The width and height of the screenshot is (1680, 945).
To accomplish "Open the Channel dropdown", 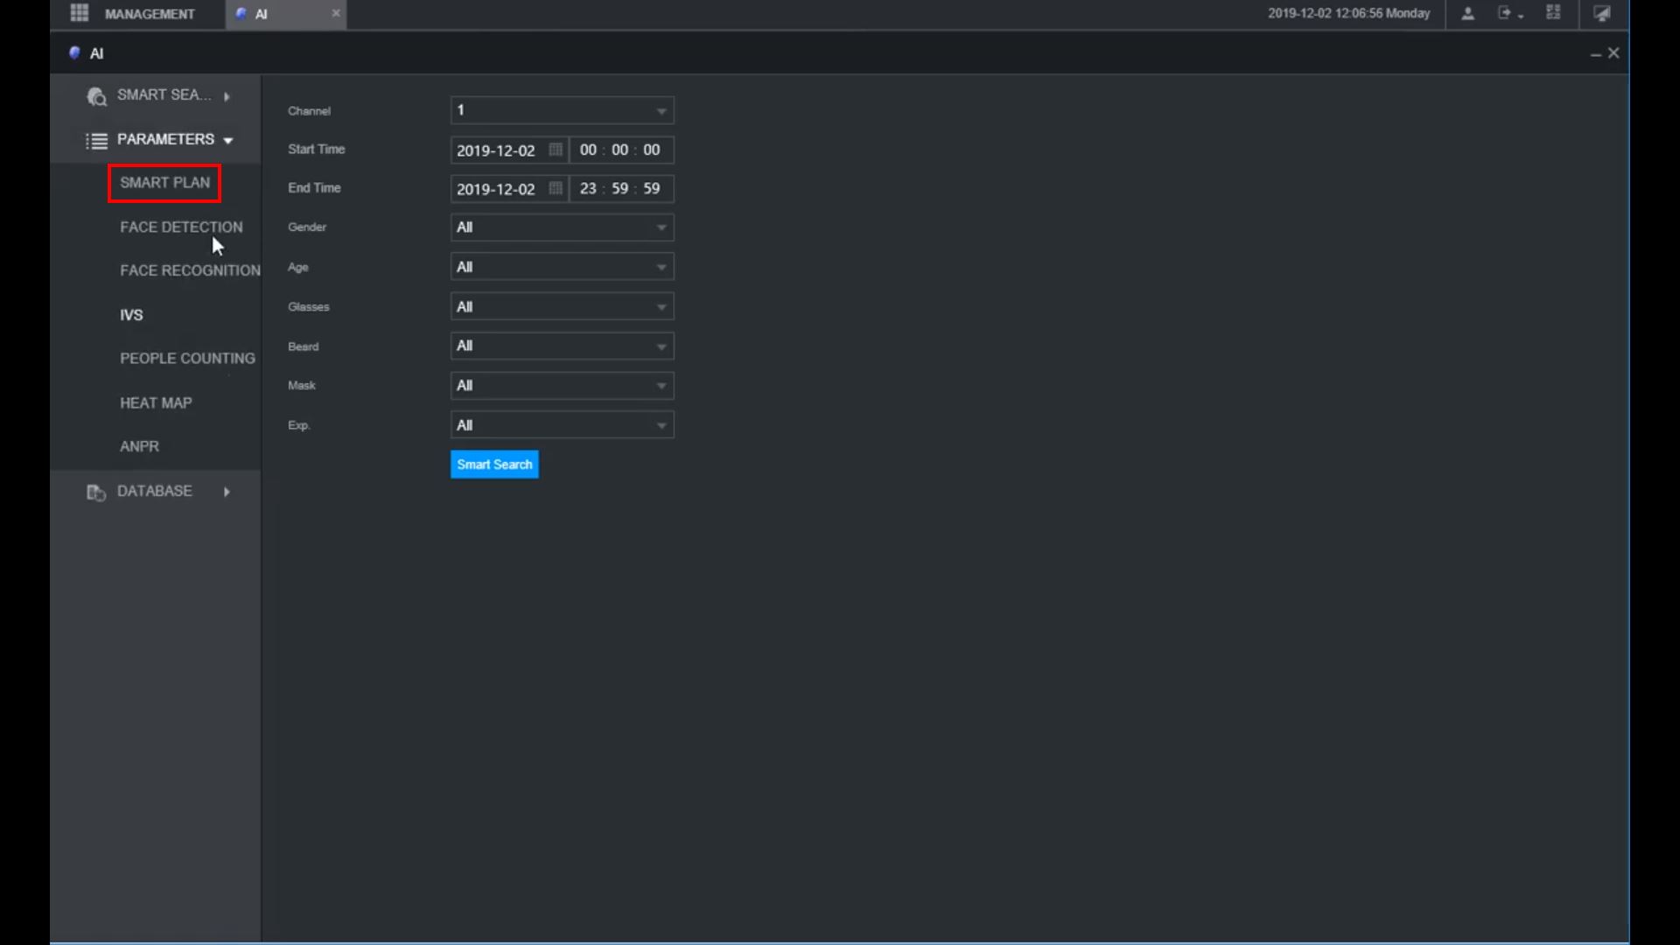I will (562, 110).
